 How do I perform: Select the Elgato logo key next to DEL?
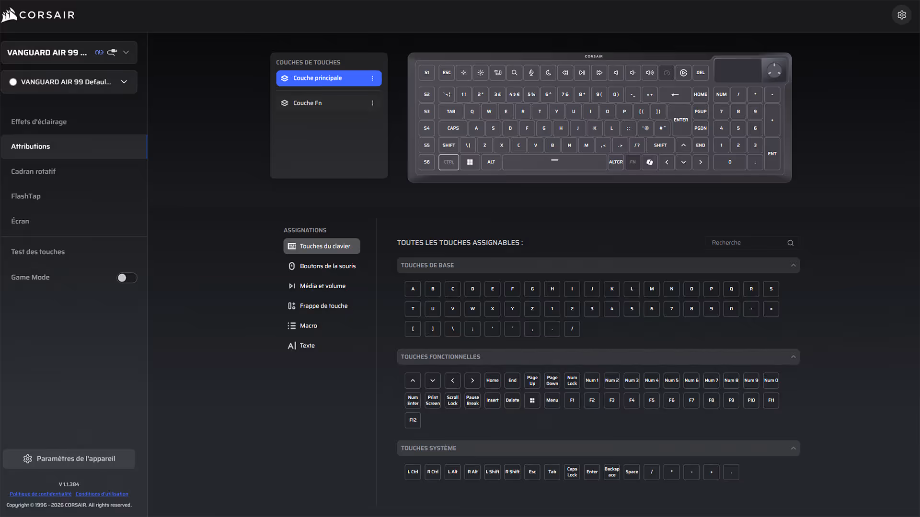point(683,73)
